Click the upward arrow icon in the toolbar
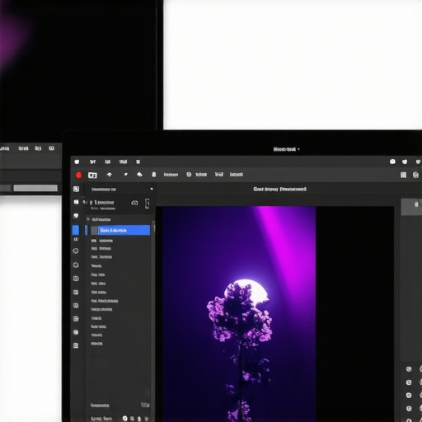Screen dimensions: 422x422 click(110, 175)
